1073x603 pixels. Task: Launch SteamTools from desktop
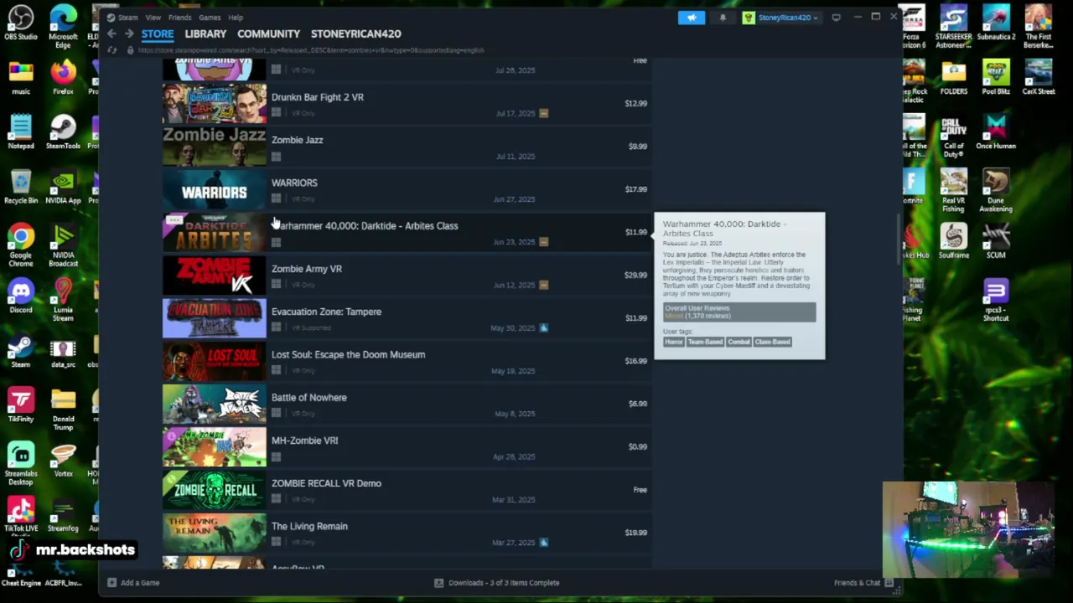click(x=63, y=132)
